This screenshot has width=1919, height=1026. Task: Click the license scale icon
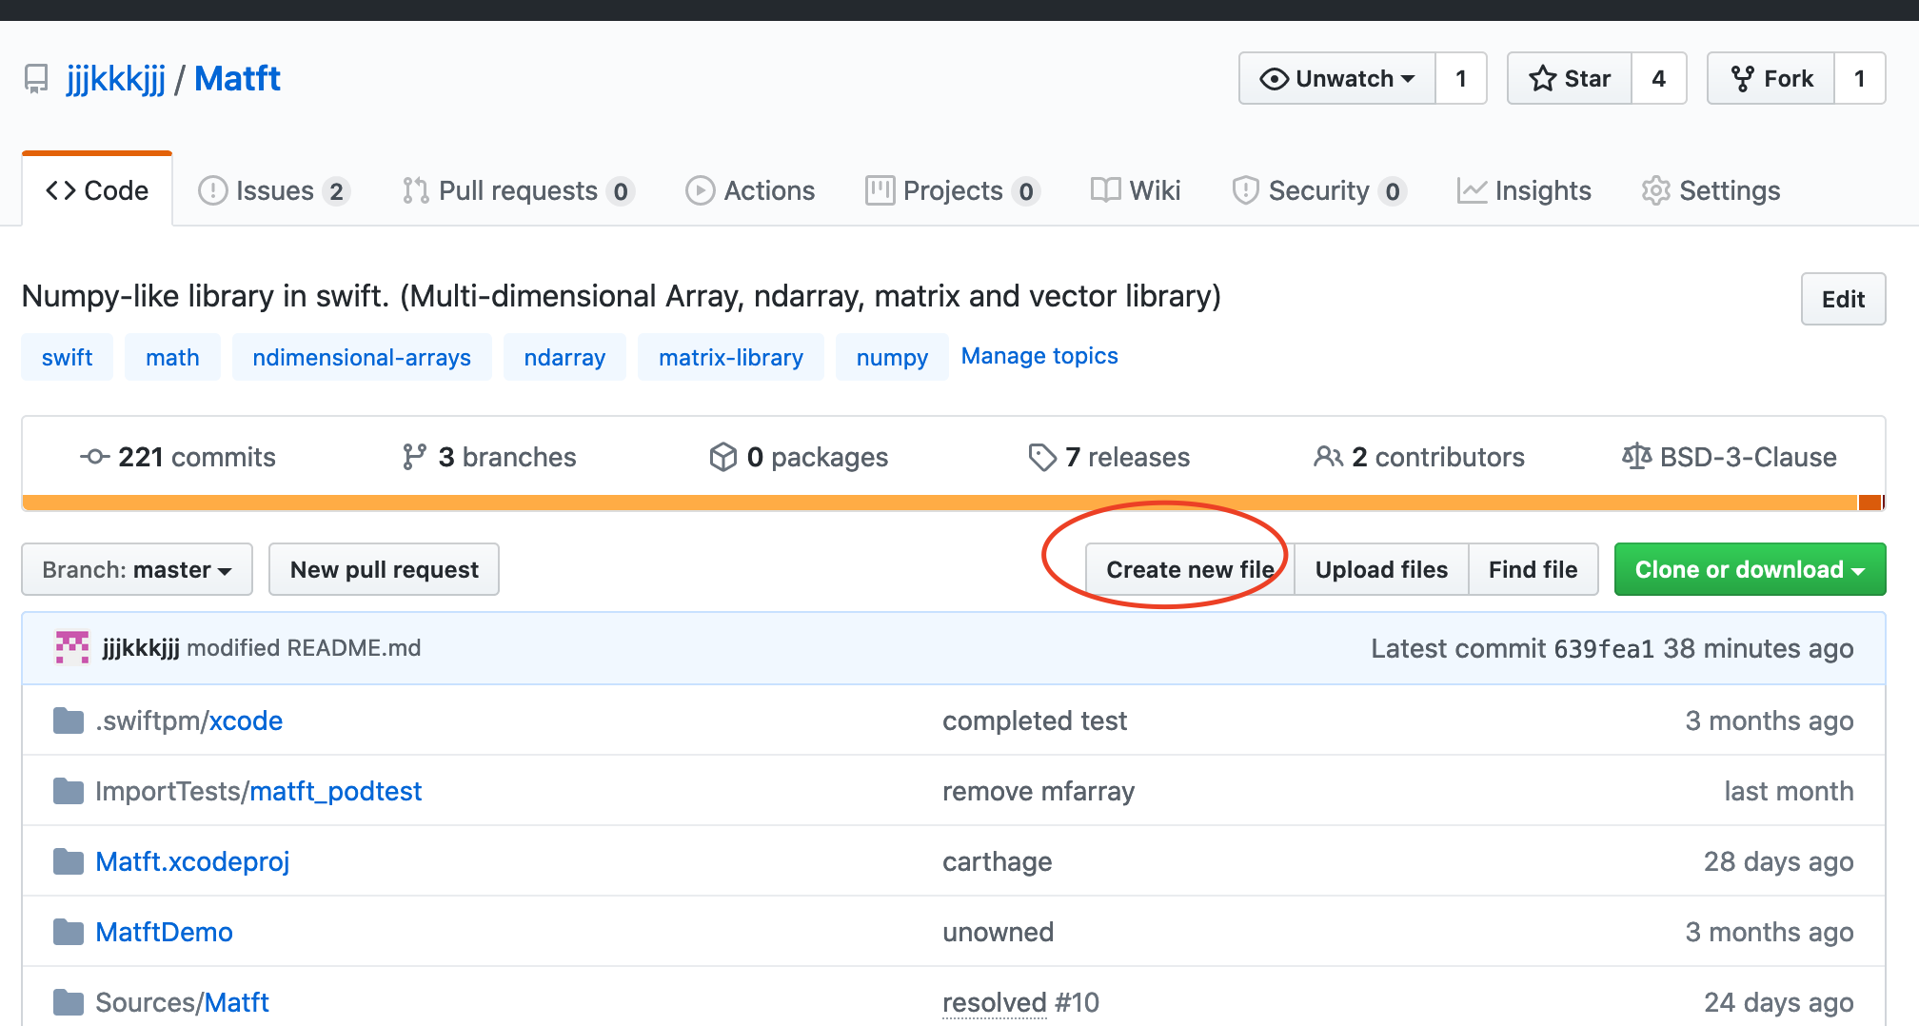(x=1636, y=457)
